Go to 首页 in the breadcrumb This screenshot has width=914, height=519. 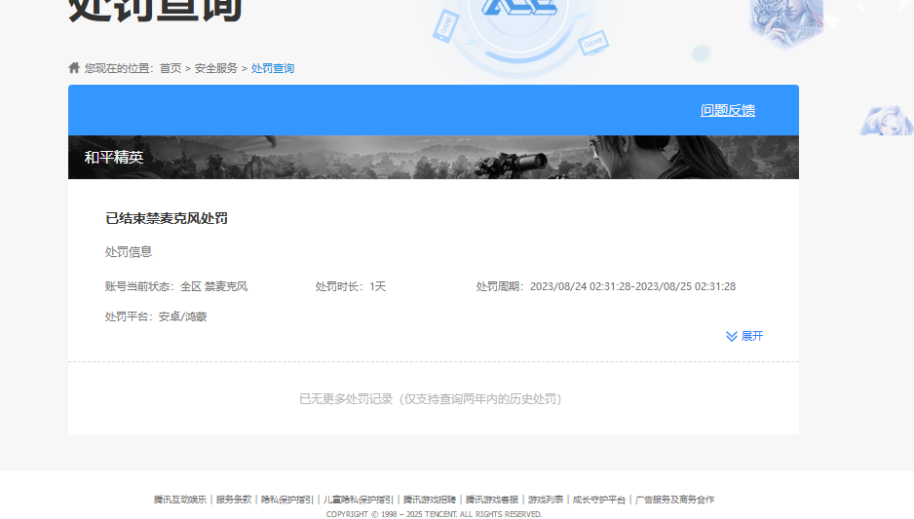point(171,68)
